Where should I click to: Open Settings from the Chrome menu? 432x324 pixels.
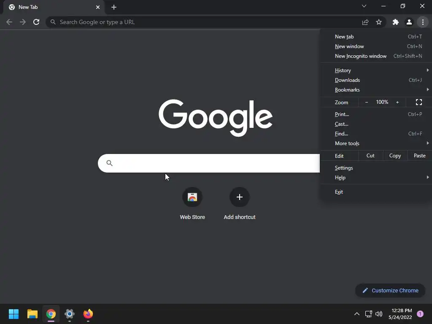pos(376,168)
